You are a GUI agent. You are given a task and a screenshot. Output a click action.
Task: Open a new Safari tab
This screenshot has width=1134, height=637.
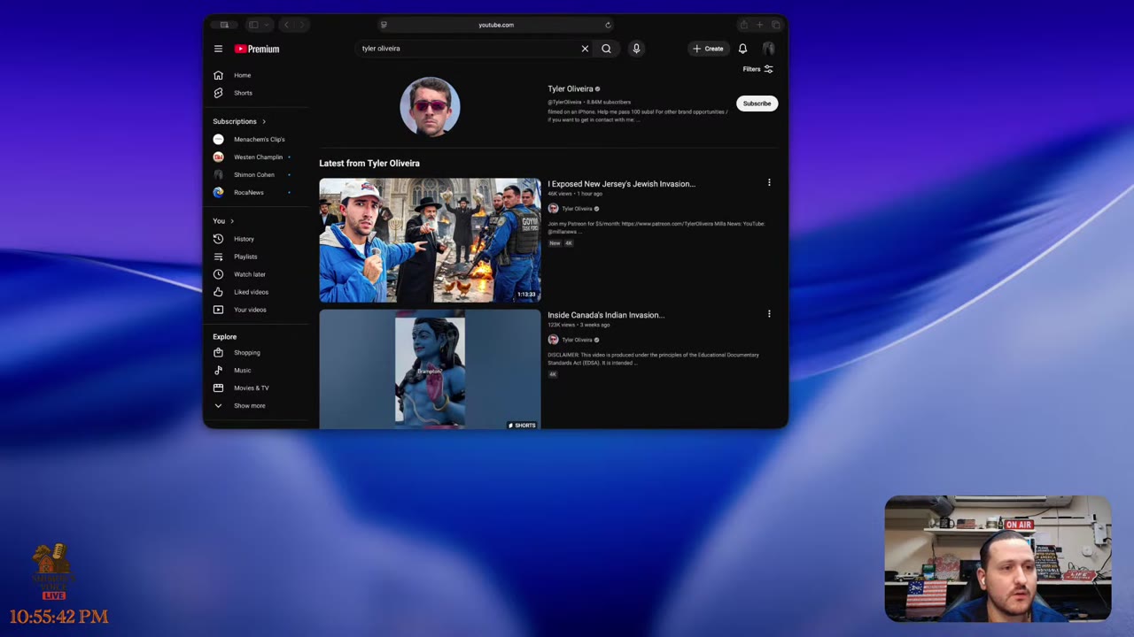click(x=759, y=25)
